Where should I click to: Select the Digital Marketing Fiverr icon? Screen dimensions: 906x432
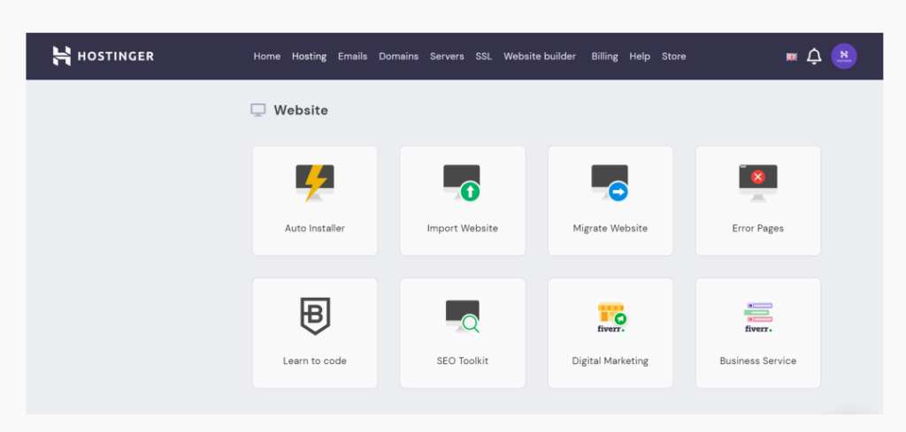tap(610, 316)
